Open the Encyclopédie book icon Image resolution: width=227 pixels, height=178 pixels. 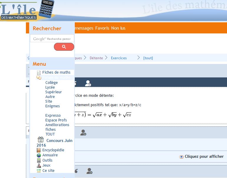[39, 150]
